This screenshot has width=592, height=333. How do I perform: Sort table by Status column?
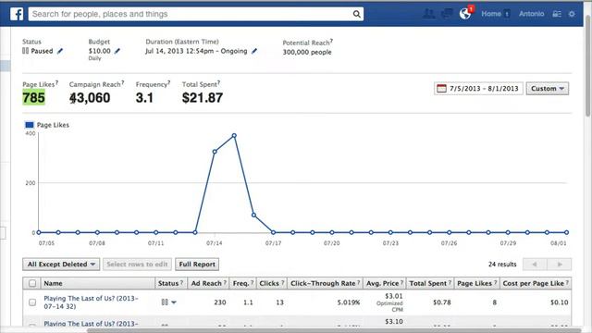(x=171, y=283)
